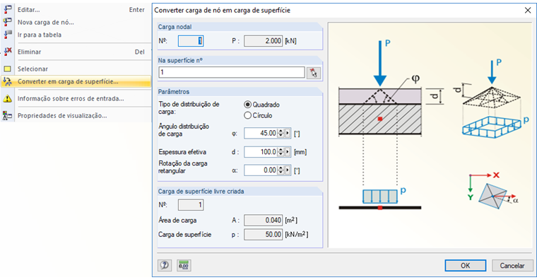Decrease Espessura efetiva d value
The image size is (537, 280).
click(x=281, y=154)
